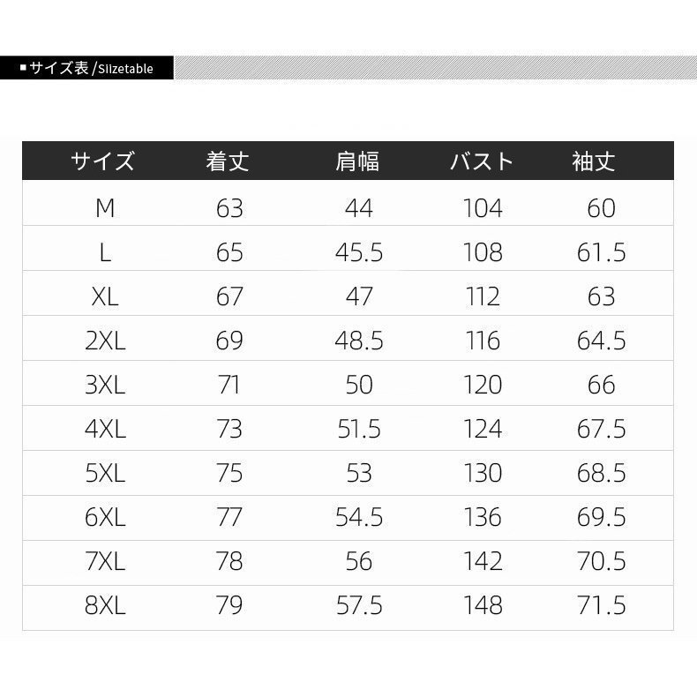Click shoulder width value 51.5
This screenshot has height=697, width=697.
359,429
